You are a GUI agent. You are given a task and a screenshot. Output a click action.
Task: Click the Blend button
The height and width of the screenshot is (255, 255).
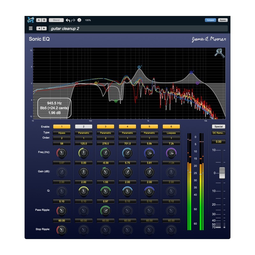[x=56, y=20]
